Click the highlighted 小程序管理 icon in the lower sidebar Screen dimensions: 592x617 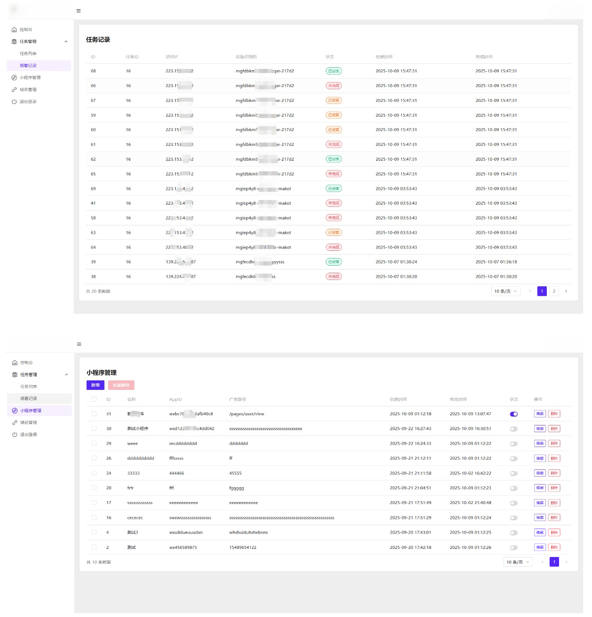(x=15, y=411)
